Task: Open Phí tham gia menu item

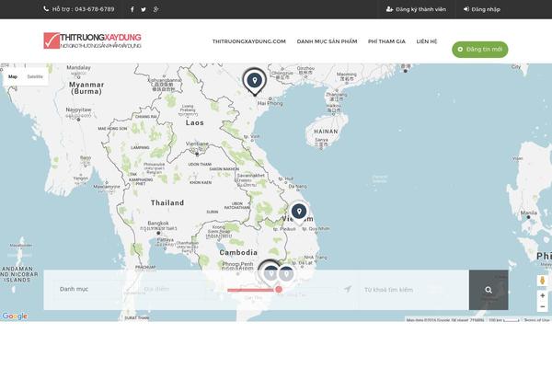Action: click(x=386, y=41)
